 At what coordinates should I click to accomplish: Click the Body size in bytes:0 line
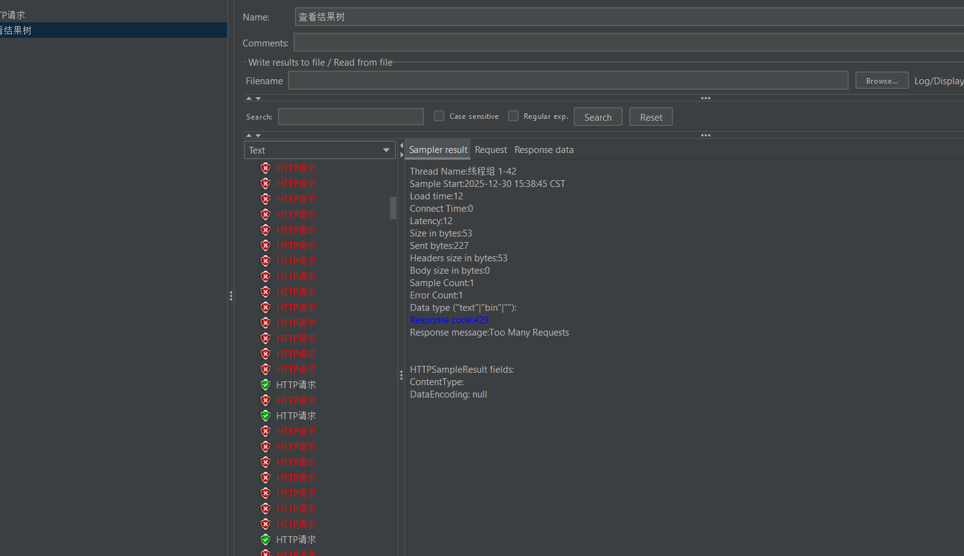(449, 271)
